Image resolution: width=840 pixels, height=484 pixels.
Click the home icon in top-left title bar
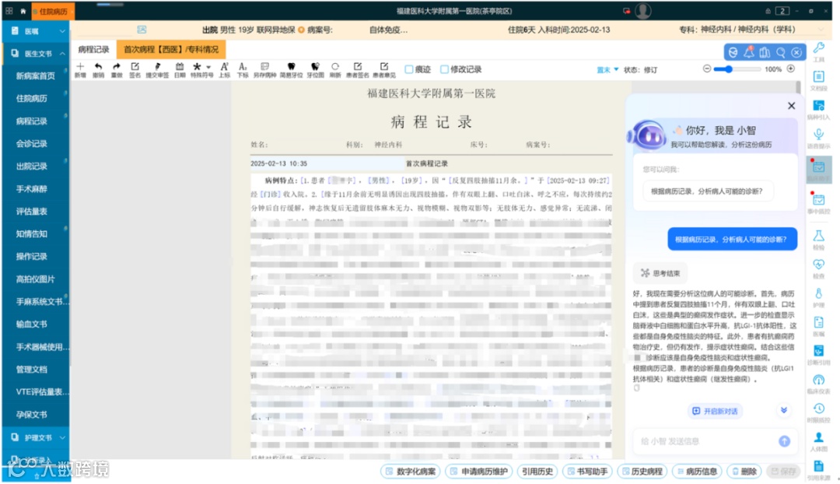[23, 11]
